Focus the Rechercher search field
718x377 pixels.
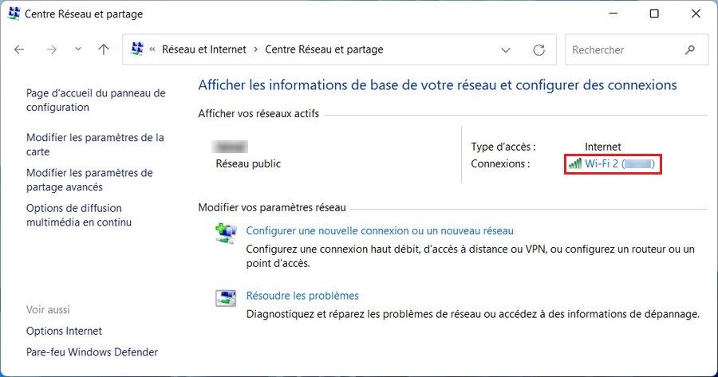point(622,49)
